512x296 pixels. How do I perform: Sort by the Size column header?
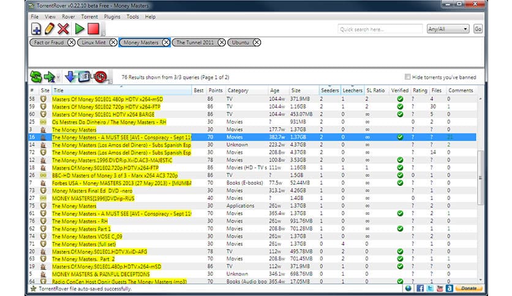click(x=304, y=91)
